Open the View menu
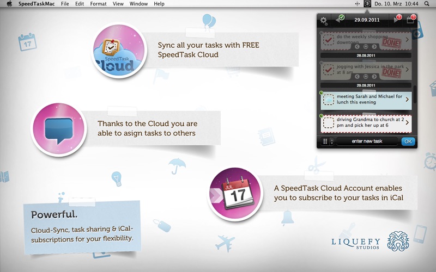 pyautogui.click(x=118, y=4)
